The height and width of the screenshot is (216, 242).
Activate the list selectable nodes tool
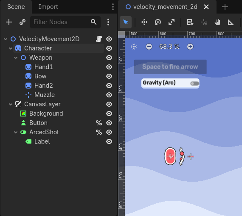[190, 22]
